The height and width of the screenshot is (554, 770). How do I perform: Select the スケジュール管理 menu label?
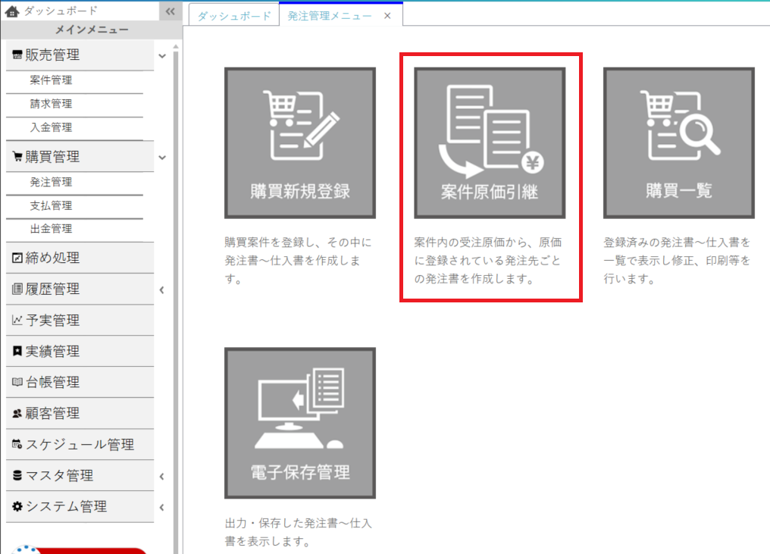click(x=80, y=444)
